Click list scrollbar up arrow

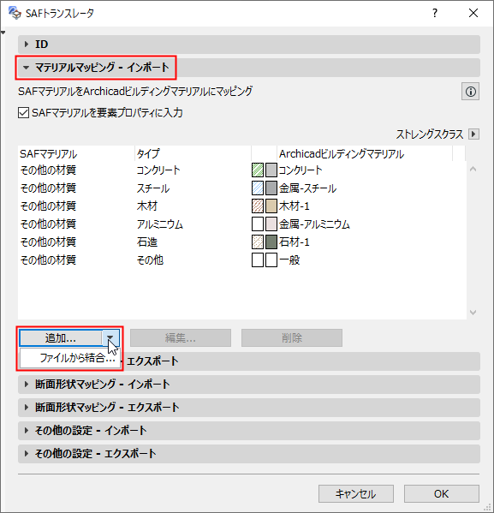473,170
